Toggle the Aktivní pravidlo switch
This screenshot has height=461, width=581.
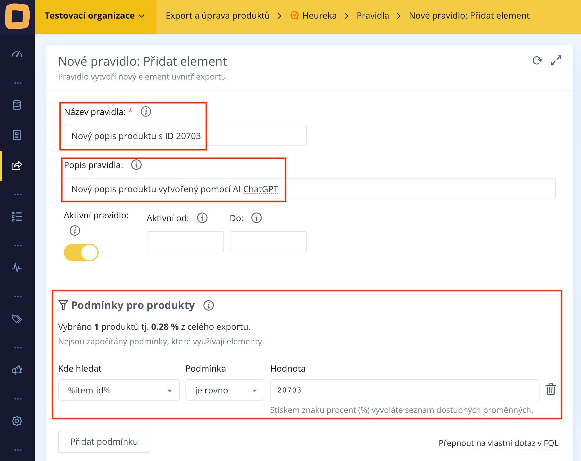pyautogui.click(x=81, y=253)
